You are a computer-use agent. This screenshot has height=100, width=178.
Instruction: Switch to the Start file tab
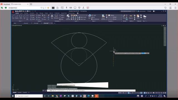click(15, 23)
